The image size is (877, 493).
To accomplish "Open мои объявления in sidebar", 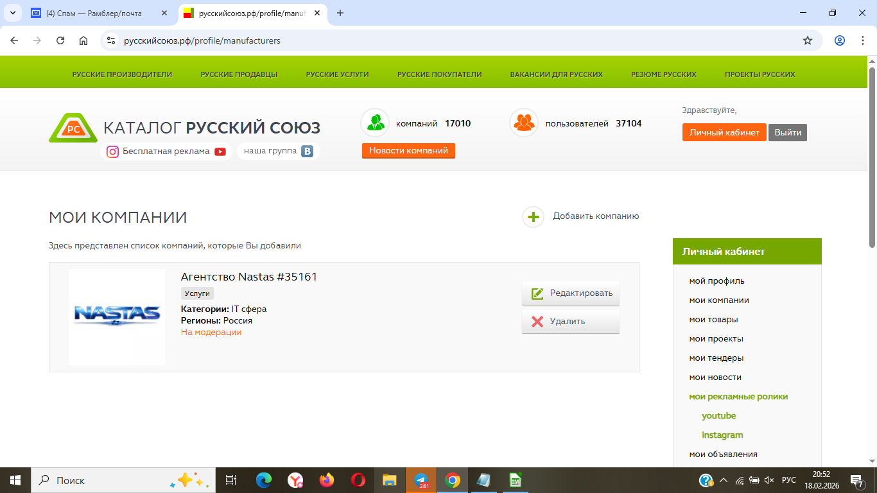I will [x=724, y=454].
